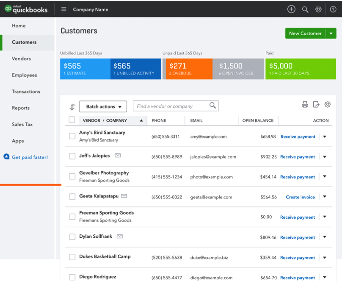
Task: Sort by Email column header
Action: coord(196,120)
